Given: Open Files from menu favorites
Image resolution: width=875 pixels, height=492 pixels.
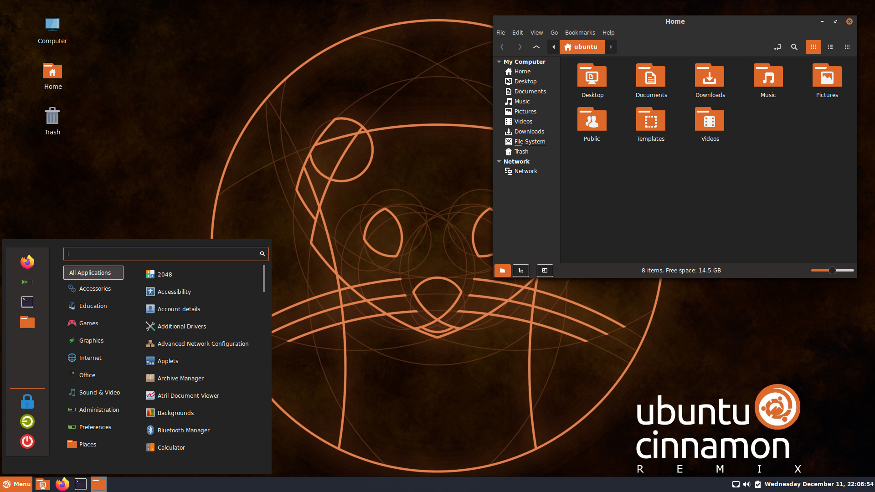Looking at the screenshot, I should pos(27,322).
